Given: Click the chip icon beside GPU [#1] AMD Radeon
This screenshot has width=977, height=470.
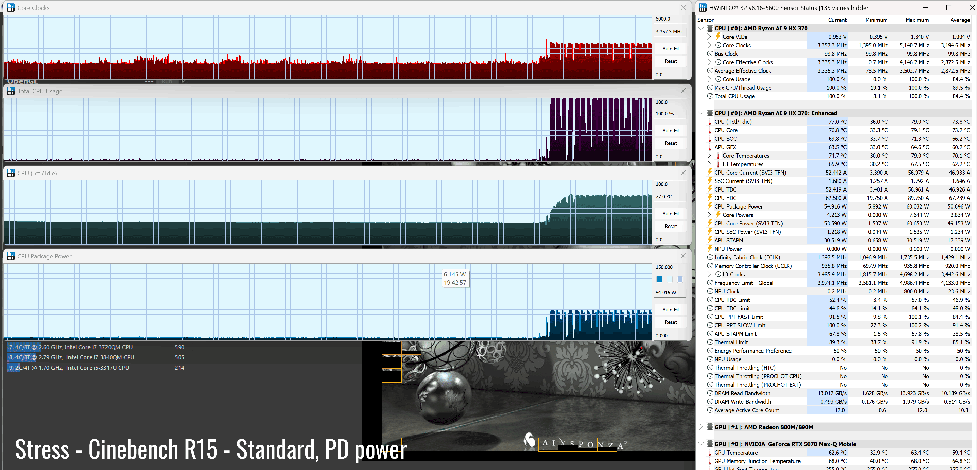Looking at the screenshot, I should 710,427.
